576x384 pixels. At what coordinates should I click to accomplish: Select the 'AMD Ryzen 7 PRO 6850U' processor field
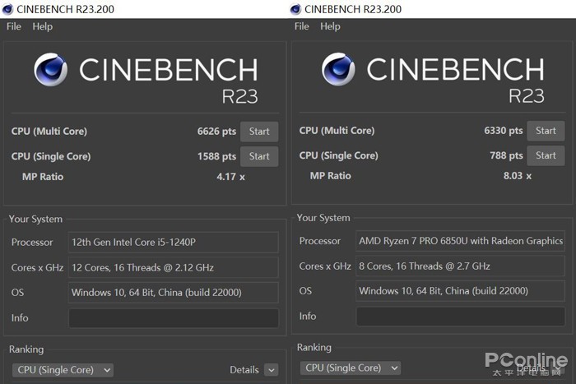click(x=460, y=241)
